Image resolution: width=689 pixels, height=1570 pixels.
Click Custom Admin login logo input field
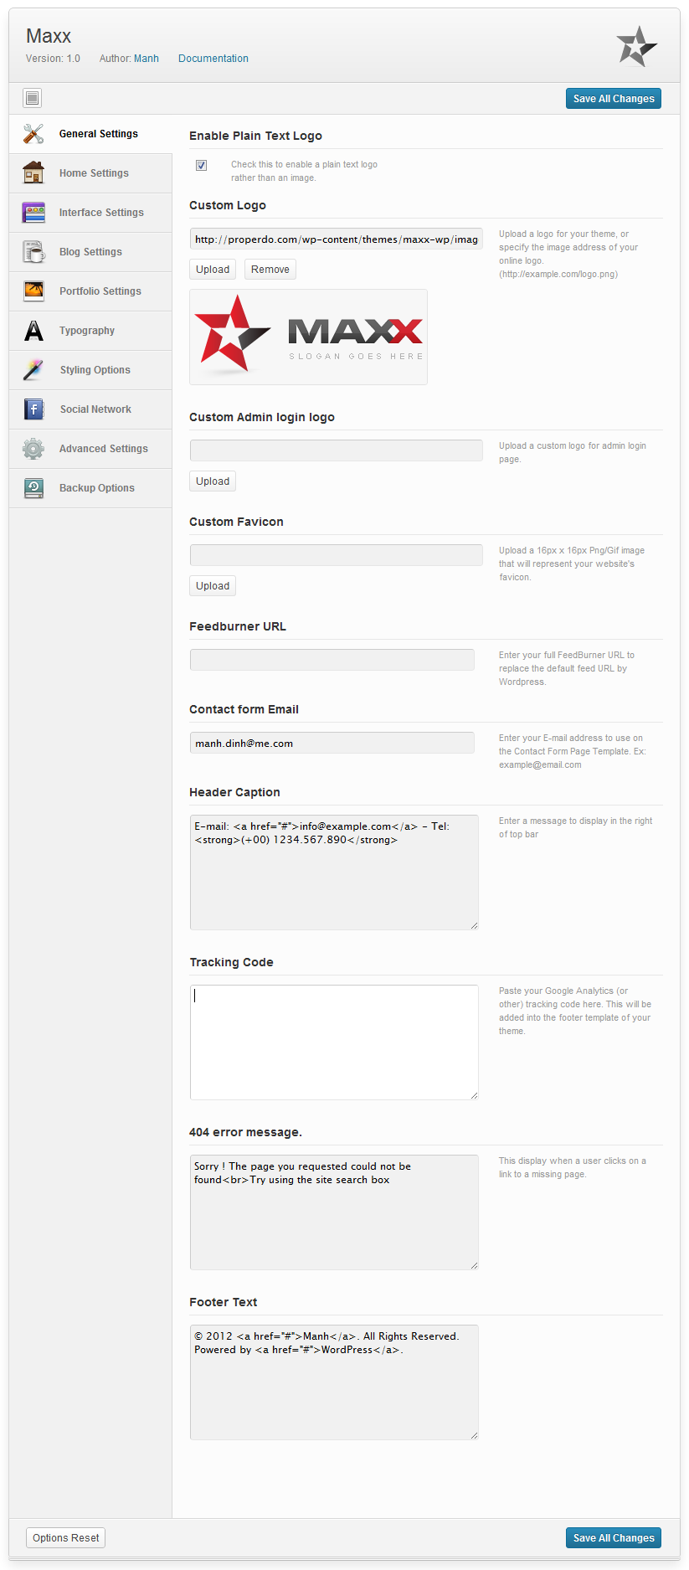[x=337, y=450]
